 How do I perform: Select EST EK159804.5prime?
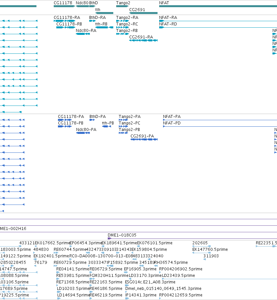click(x=149, y=250)
